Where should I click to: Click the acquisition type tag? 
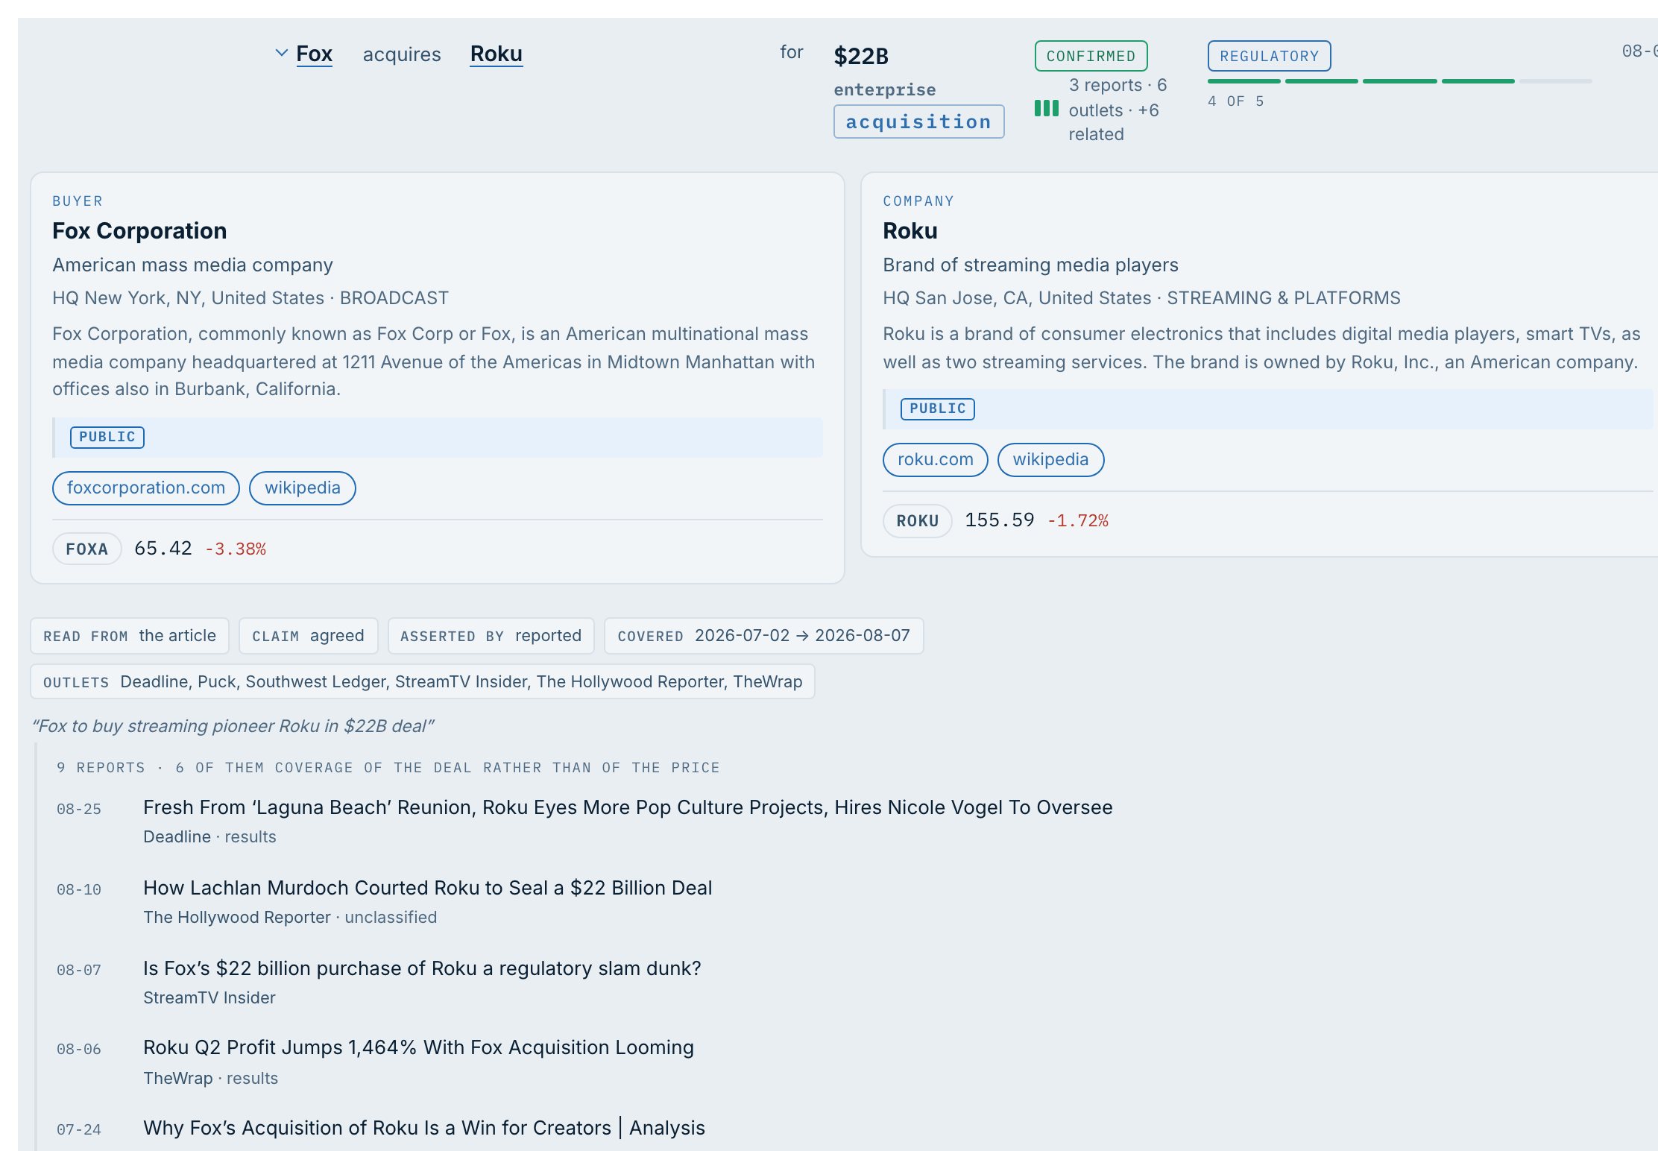coord(918,122)
